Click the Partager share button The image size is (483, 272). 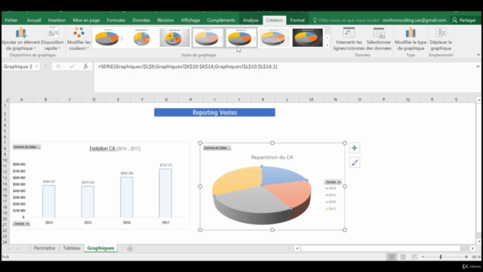[464, 20]
